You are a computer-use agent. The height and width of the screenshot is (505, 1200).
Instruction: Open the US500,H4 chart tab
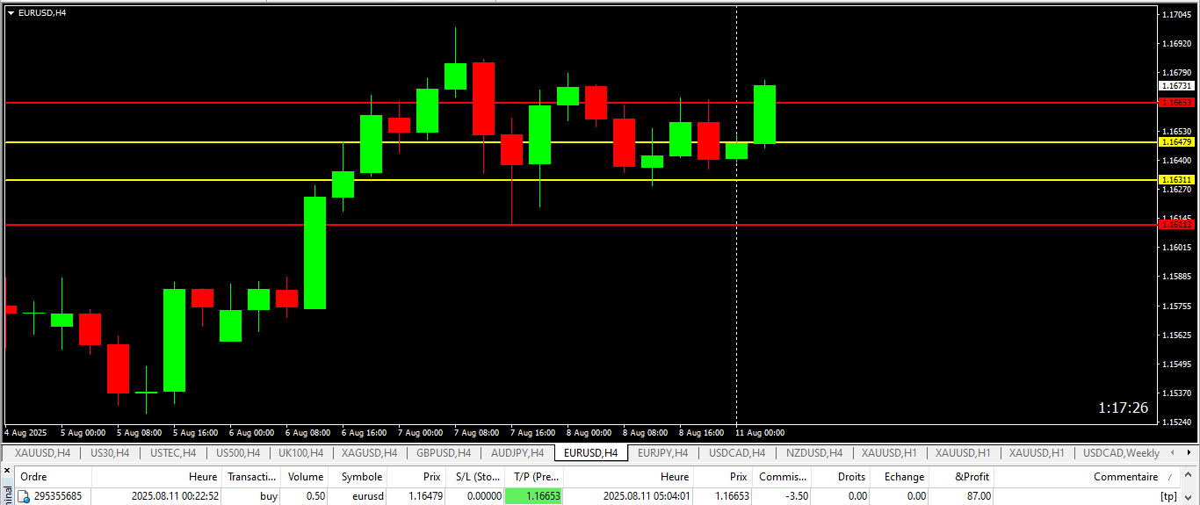click(237, 453)
